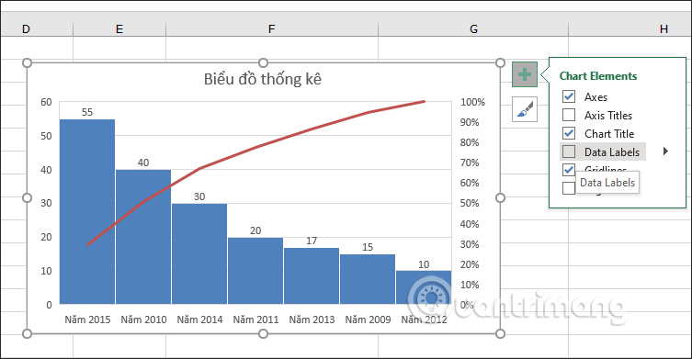The width and height of the screenshot is (692, 359).
Task: Select column G header
Action: (x=473, y=29)
